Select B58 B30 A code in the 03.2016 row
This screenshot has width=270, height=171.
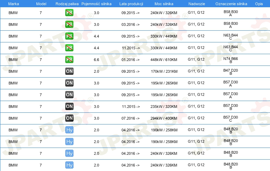[231, 25]
